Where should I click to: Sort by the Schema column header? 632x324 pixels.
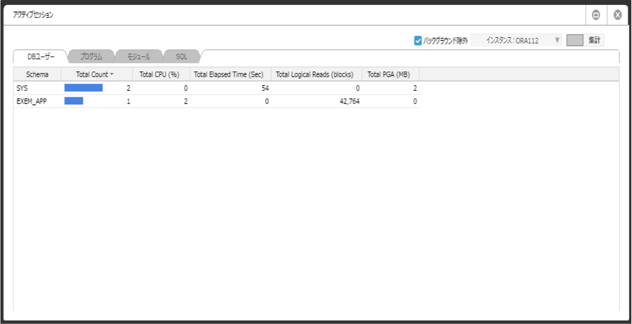coord(37,74)
